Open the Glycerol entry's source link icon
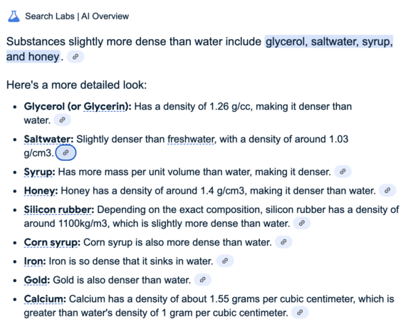This screenshot has width=413, height=324. coord(62,120)
